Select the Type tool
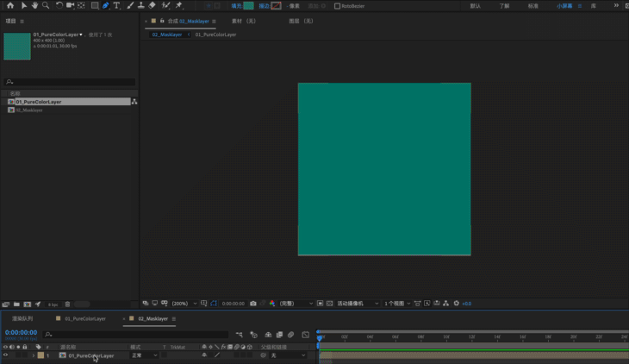This screenshot has height=364, width=629. coord(116,6)
